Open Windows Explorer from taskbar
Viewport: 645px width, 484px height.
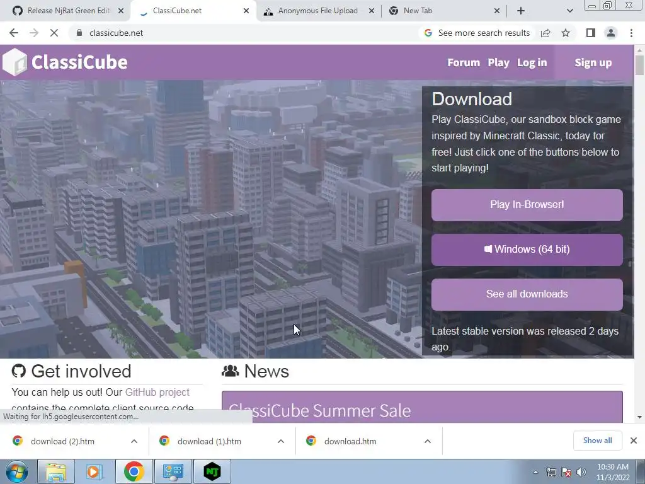pyautogui.click(x=56, y=471)
